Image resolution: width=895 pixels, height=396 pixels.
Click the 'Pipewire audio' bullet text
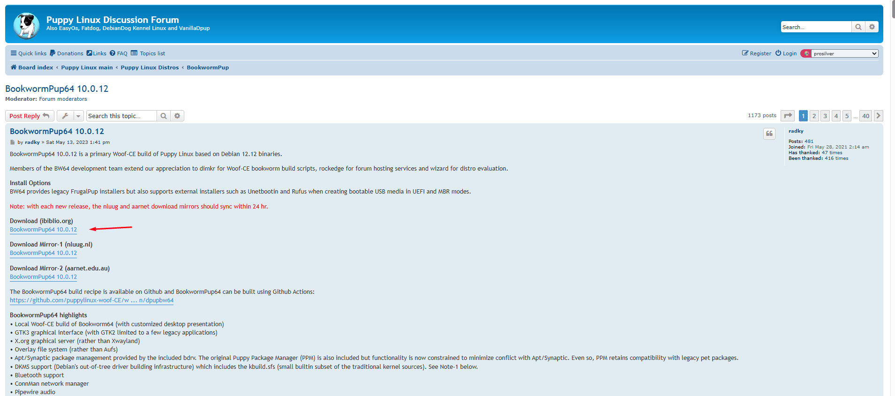(35, 392)
